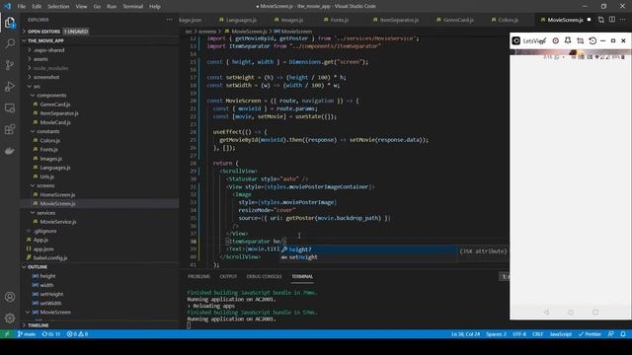632x355 pixels.
Task: Open the File menu
Action: click(22, 7)
